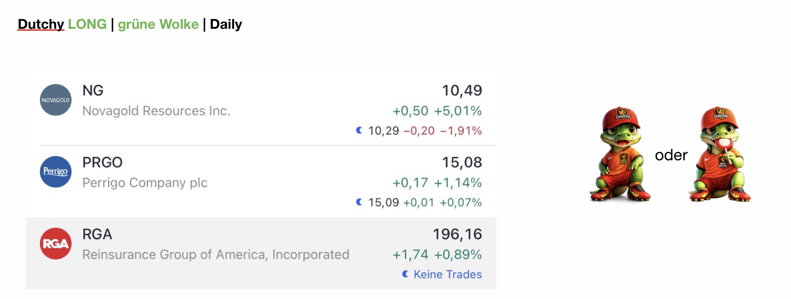Click the Daily timeframe label
The image size is (791, 299).
(x=226, y=24)
